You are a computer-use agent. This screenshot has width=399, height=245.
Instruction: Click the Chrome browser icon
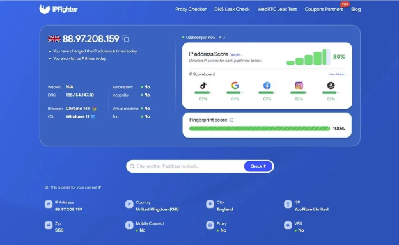[95, 109]
